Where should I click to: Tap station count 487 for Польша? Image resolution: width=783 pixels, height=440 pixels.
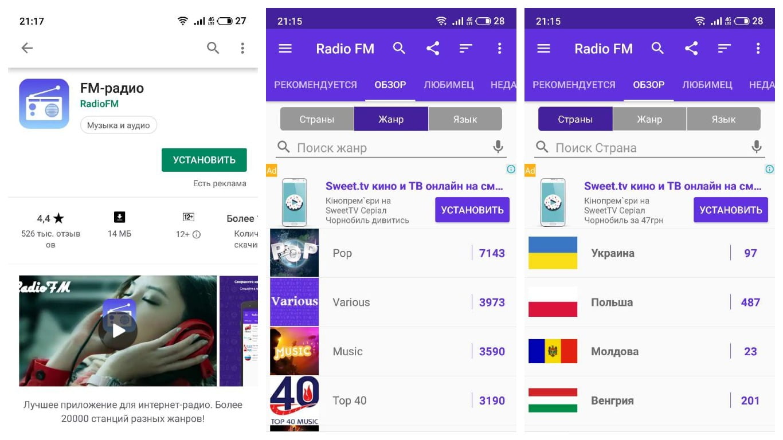coord(750,302)
